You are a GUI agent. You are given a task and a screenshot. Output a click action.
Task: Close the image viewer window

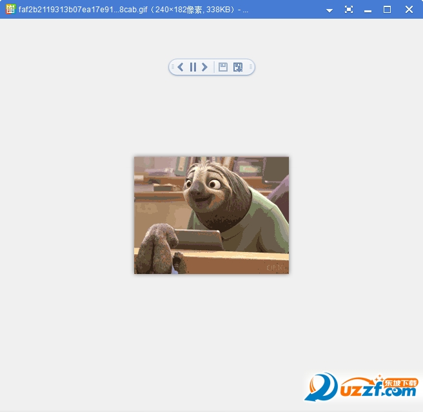409,10
